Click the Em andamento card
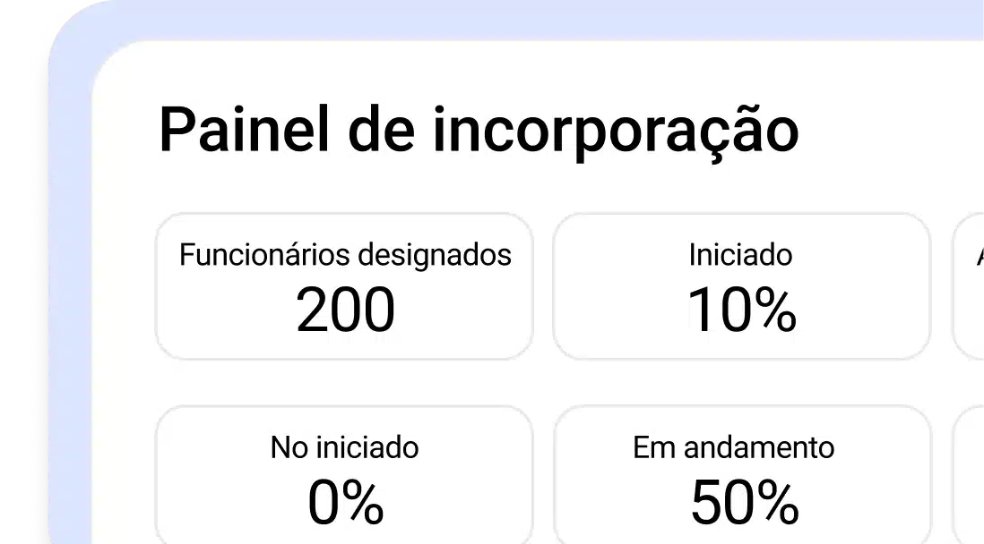Viewport: 984px width, 544px height. coord(741,474)
